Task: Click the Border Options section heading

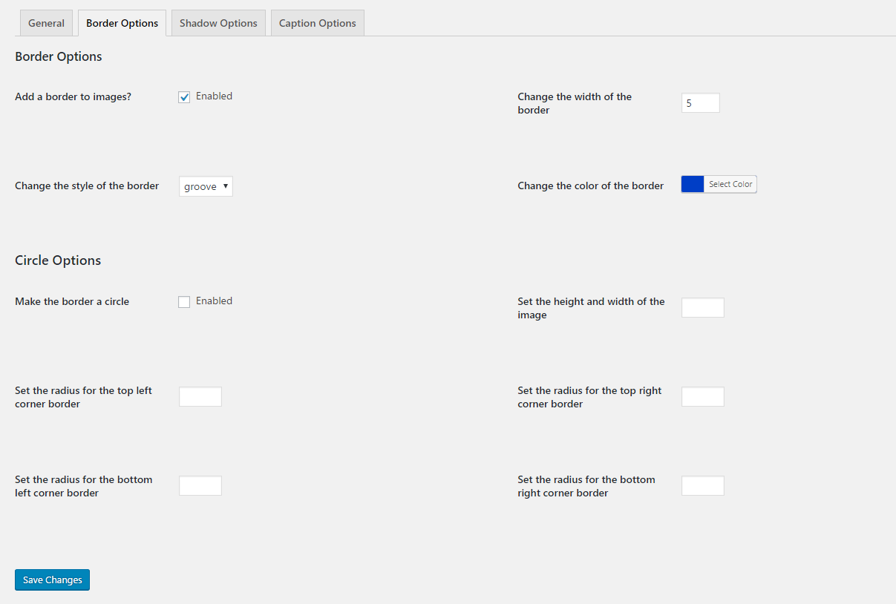Action: (59, 56)
